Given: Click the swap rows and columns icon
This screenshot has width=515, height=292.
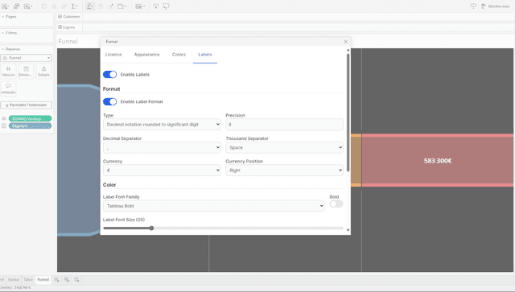Looking at the screenshot, I should [44, 6].
